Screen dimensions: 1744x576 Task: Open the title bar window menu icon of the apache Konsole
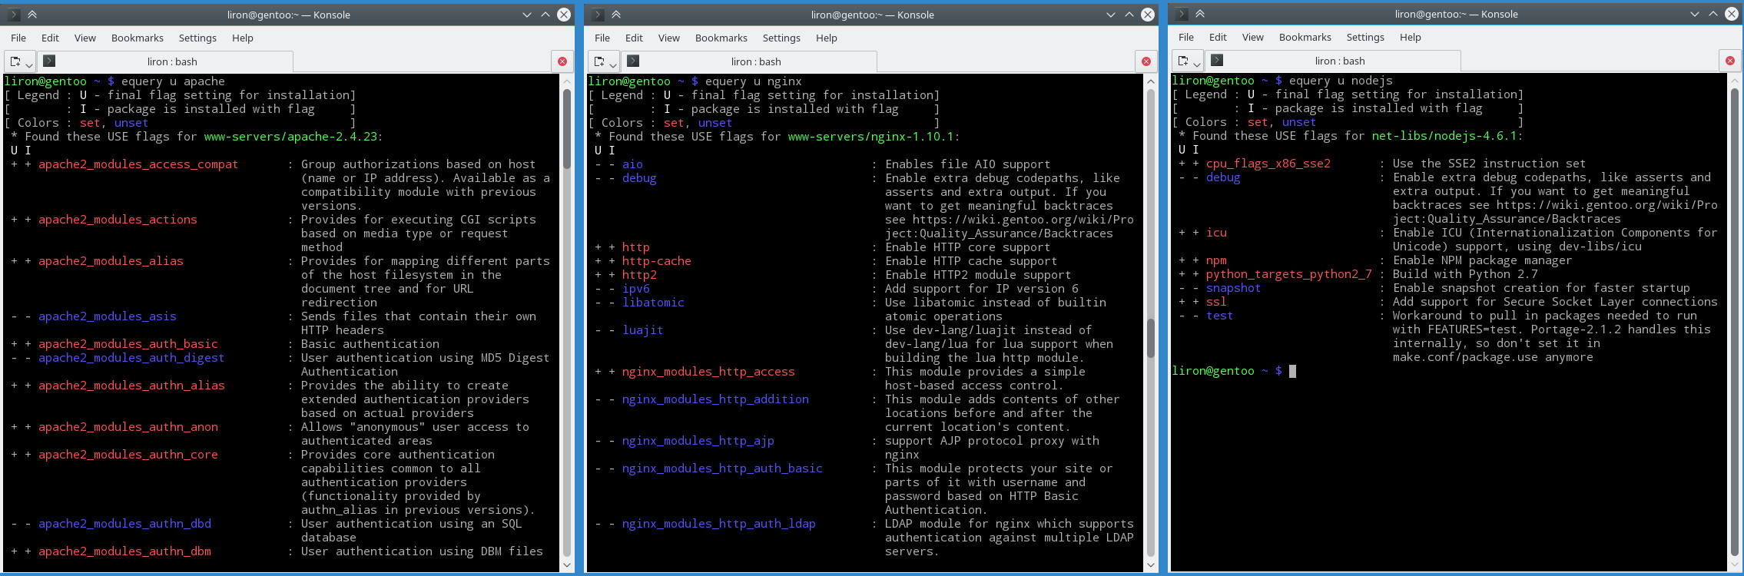13,15
